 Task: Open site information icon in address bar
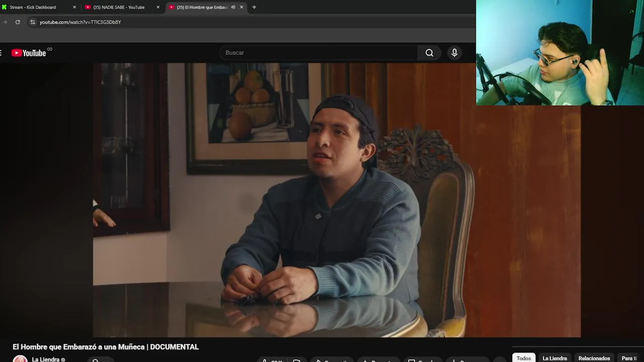33,22
